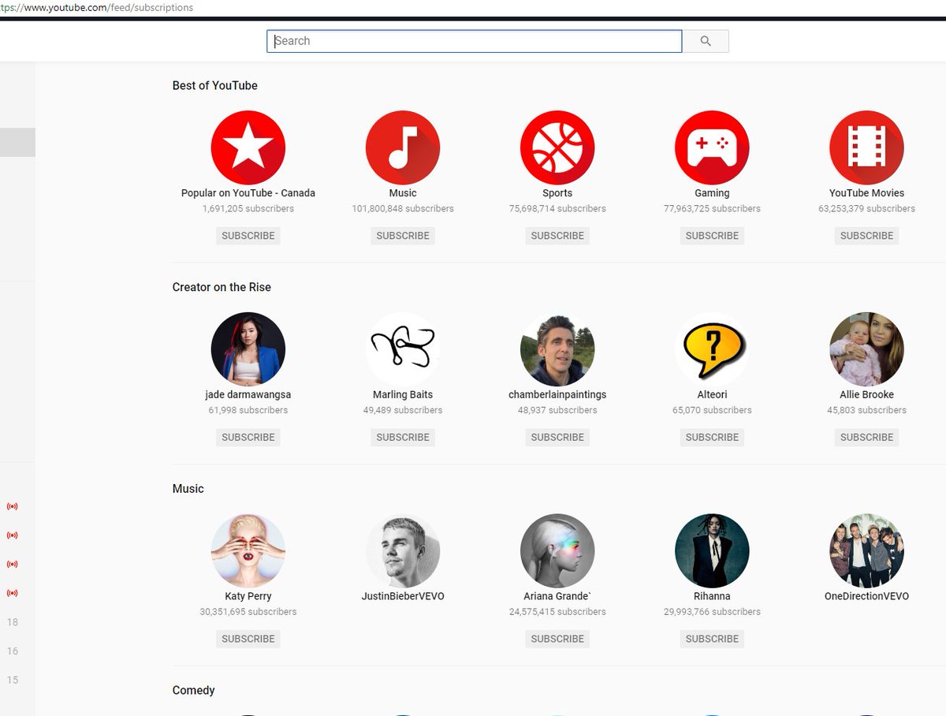Image resolution: width=946 pixels, height=716 pixels.
Task: Click the '30,351,695 subscribers' text
Action: (x=248, y=612)
